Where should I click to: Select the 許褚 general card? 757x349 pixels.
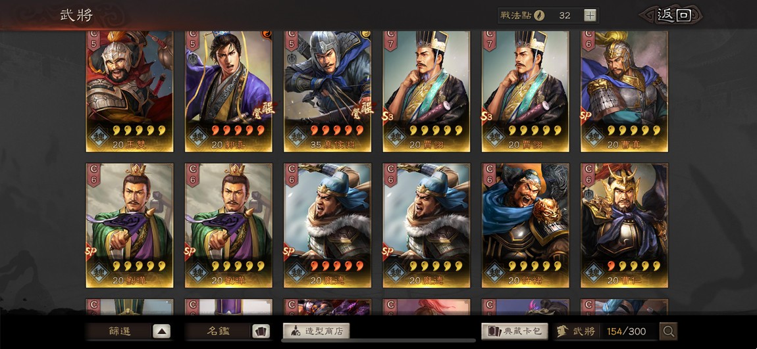(525, 225)
